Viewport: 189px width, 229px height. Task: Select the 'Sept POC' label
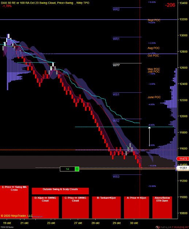(x=154, y=20)
